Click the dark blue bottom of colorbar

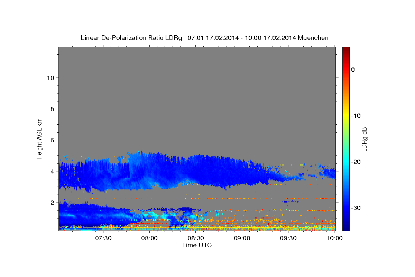coord(346,227)
